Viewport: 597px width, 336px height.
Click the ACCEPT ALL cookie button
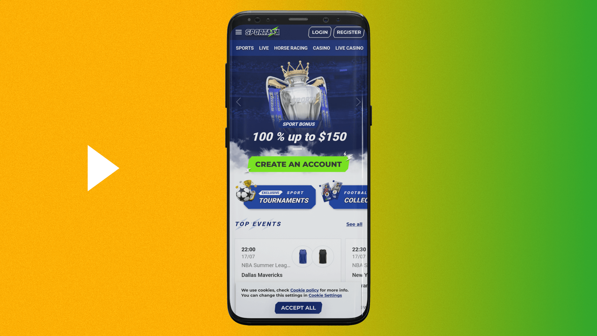coord(298,308)
